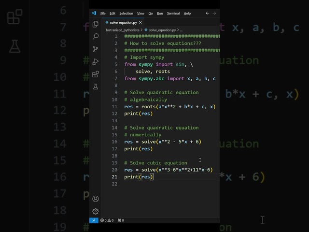Click fortranized_pythonista breadcrumb folder

click(x=122, y=30)
